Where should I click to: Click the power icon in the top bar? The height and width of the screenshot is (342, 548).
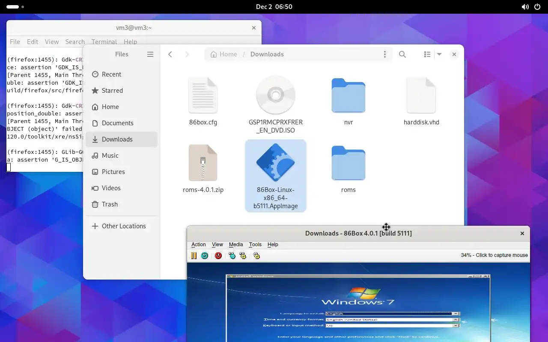click(538, 7)
